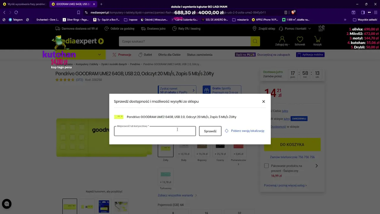Click the bookmark page icon in address bar
Image resolution: width=380 pixels, height=214 pixels.
tap(78, 12)
